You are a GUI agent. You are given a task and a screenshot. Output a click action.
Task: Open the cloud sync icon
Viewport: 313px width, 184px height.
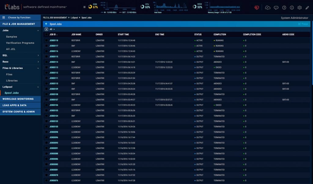pyautogui.click(x=267, y=8)
